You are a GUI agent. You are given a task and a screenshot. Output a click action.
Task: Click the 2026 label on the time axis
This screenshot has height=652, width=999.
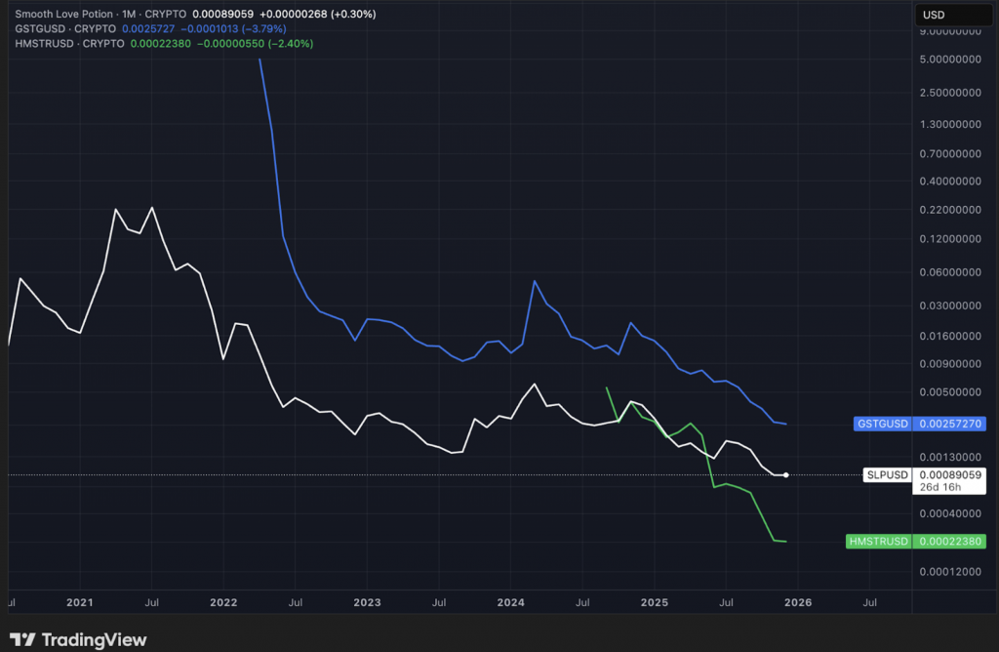[797, 602]
